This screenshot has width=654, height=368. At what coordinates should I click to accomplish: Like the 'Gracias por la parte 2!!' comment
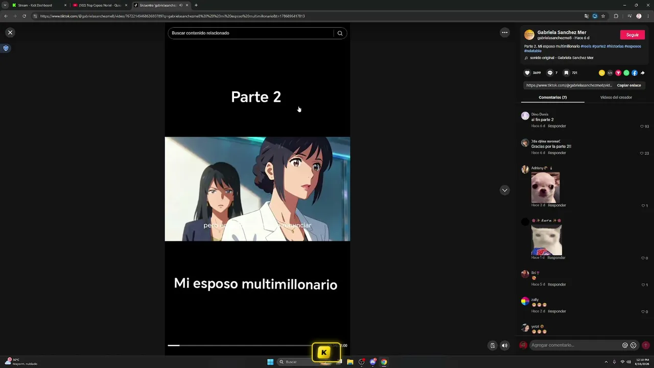point(642,153)
